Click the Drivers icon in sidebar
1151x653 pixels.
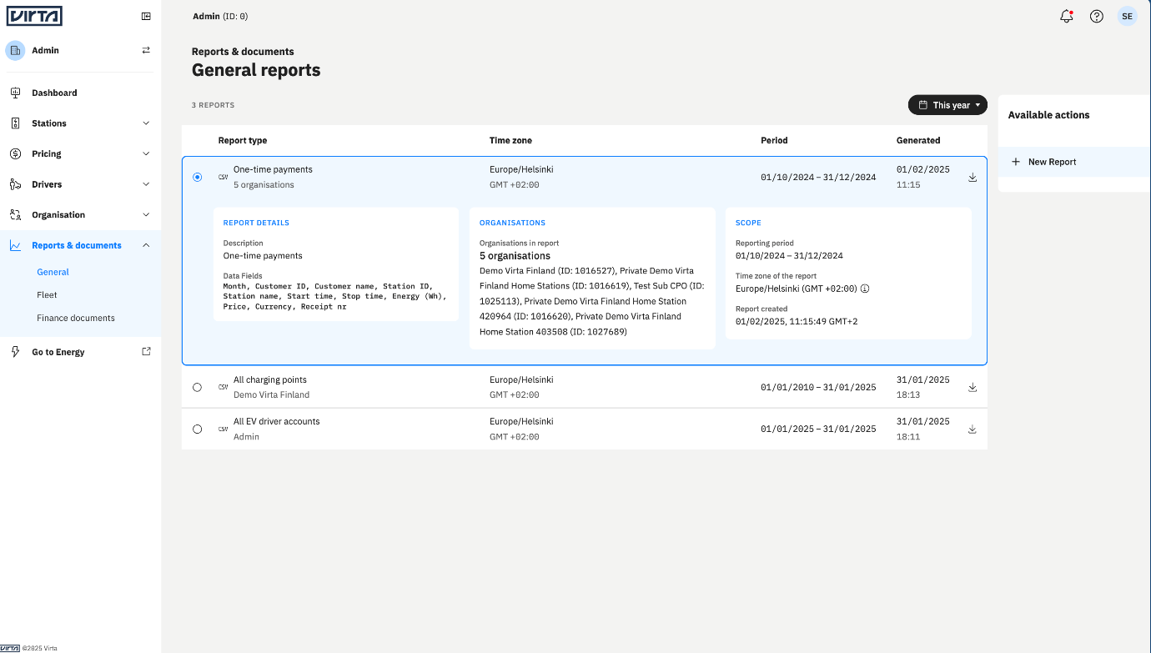(15, 184)
